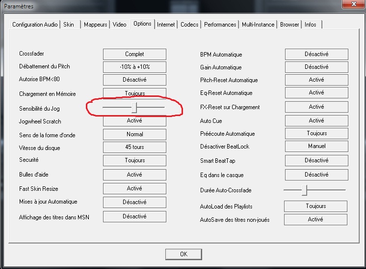The height and width of the screenshot is (269, 366).
Task: Change Vitesse du disque from 45 tours
Action: click(x=134, y=147)
